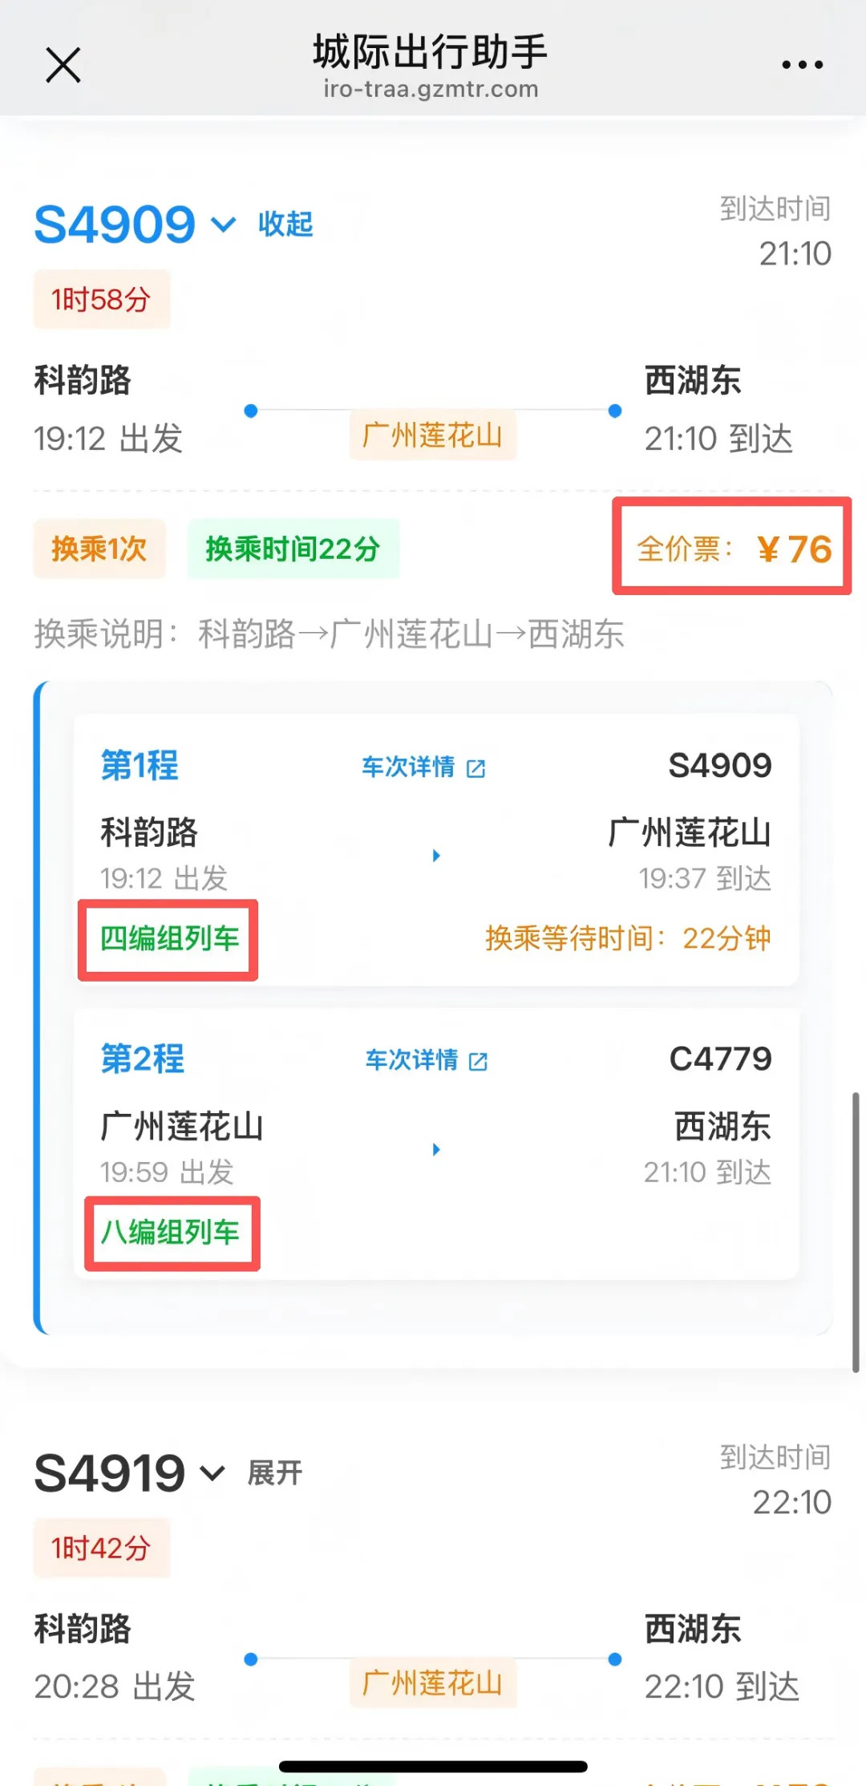Click the 广州莲花山 transfer station badge under S4909

pyautogui.click(x=432, y=435)
